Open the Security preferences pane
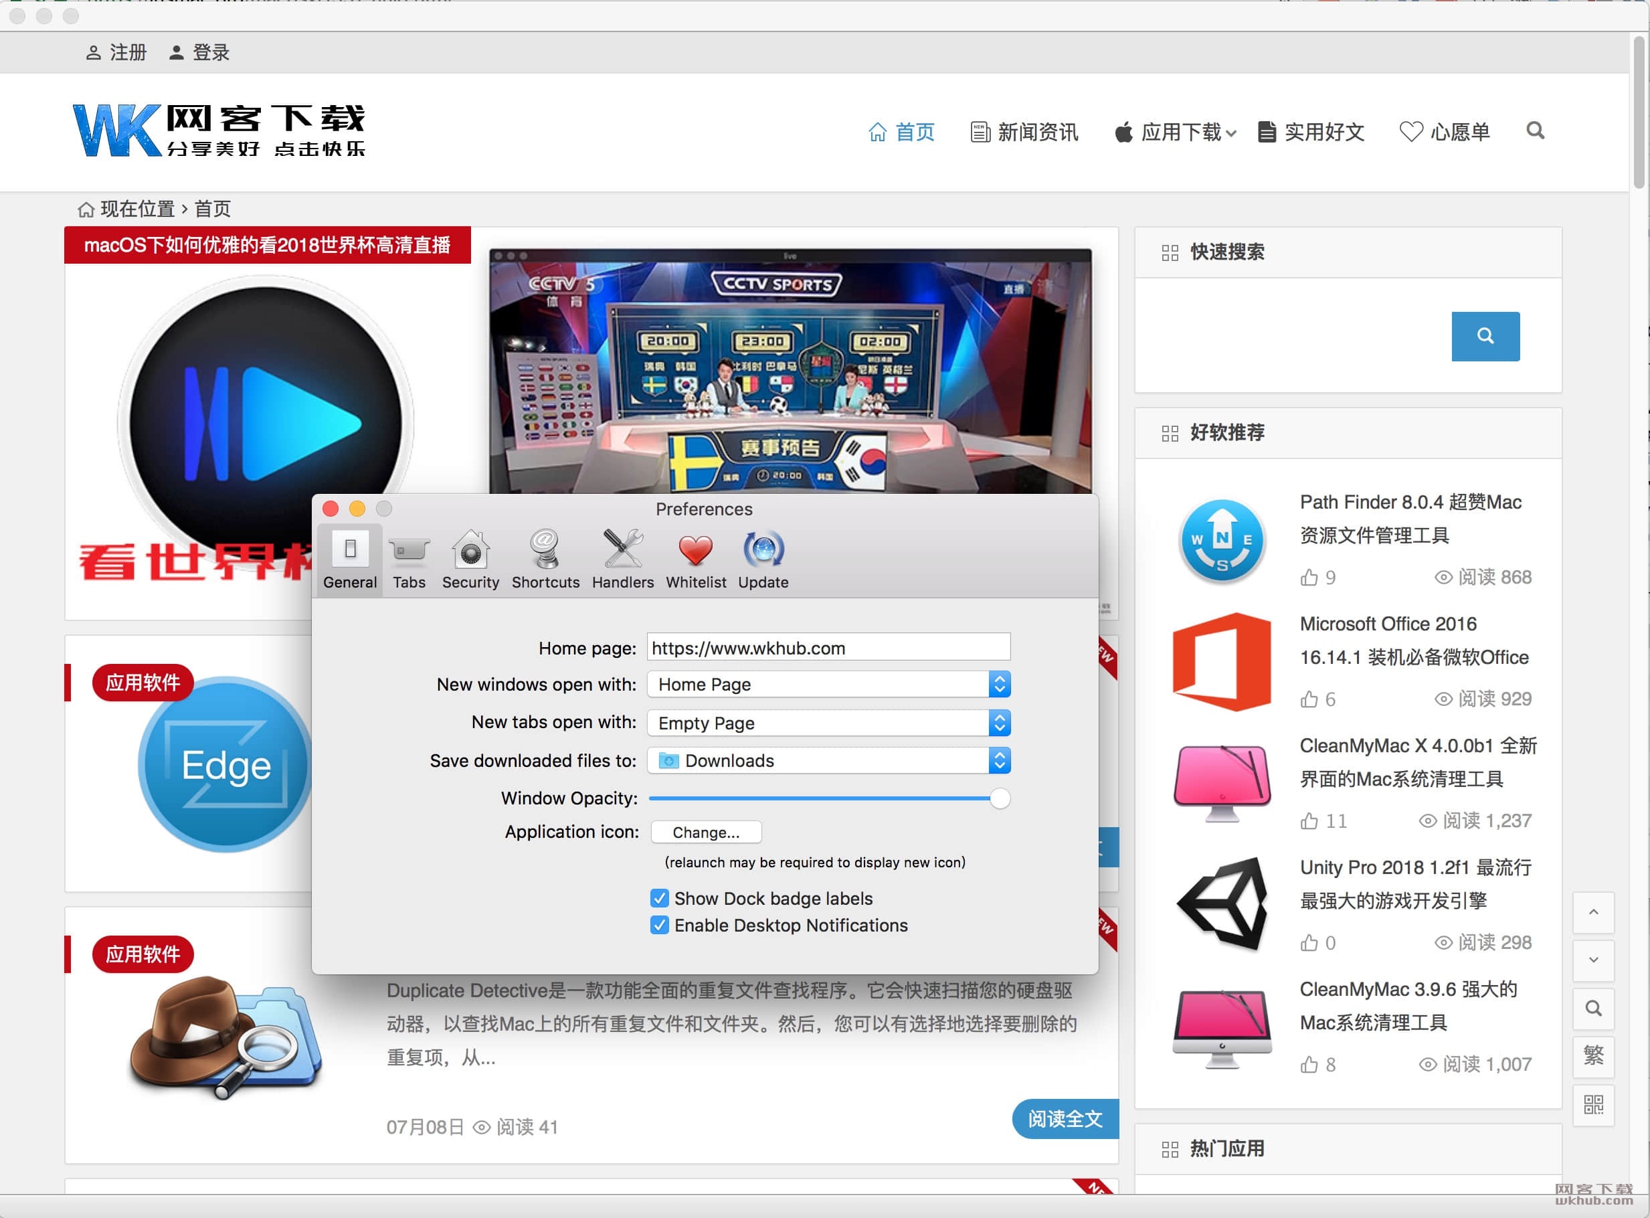The height and width of the screenshot is (1218, 1650). [x=470, y=559]
